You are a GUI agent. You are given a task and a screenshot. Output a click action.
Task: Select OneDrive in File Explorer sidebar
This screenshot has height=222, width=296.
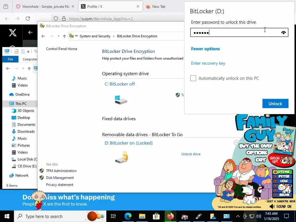(22, 95)
